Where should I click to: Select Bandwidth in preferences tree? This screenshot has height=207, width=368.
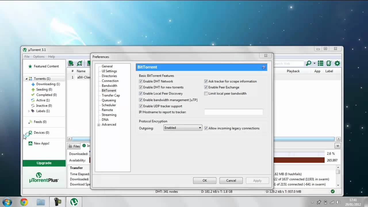click(x=110, y=86)
